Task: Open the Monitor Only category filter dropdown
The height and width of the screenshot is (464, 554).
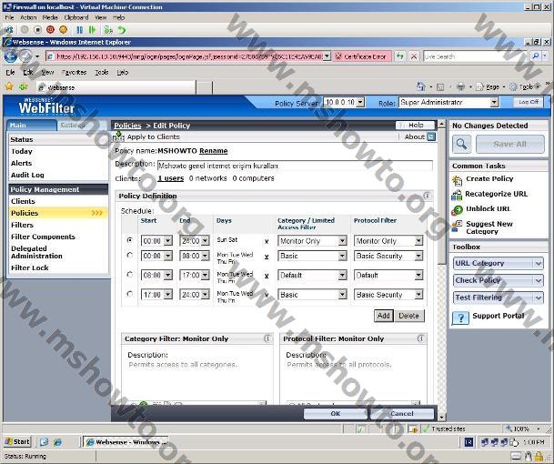Action: (x=342, y=241)
